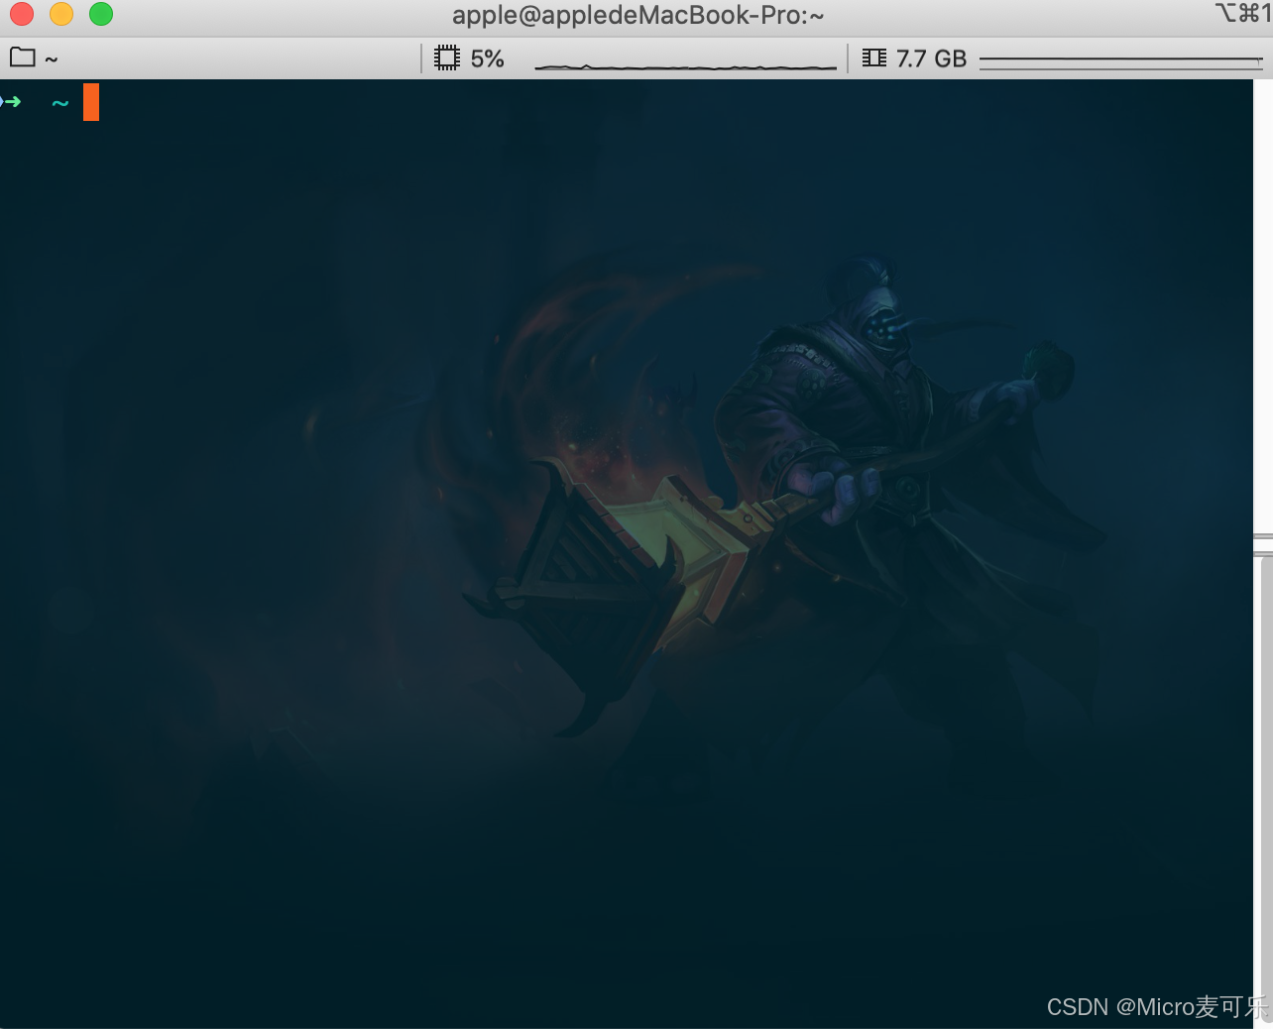The height and width of the screenshot is (1029, 1273).
Task: Minimize the terminal with yellow button
Action: pyautogui.click(x=61, y=14)
